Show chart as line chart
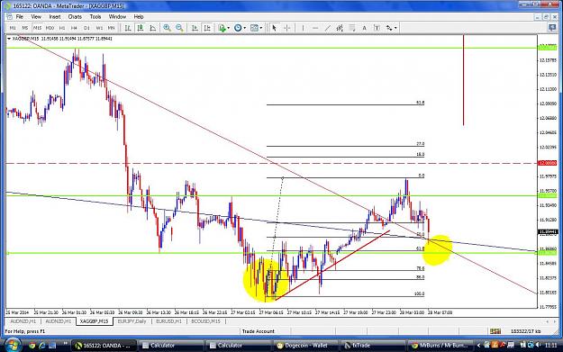 click(153, 28)
